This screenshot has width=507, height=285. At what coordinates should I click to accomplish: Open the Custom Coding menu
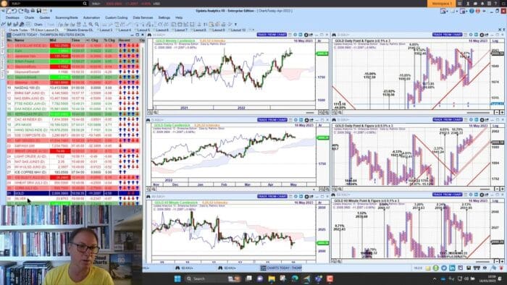point(116,17)
